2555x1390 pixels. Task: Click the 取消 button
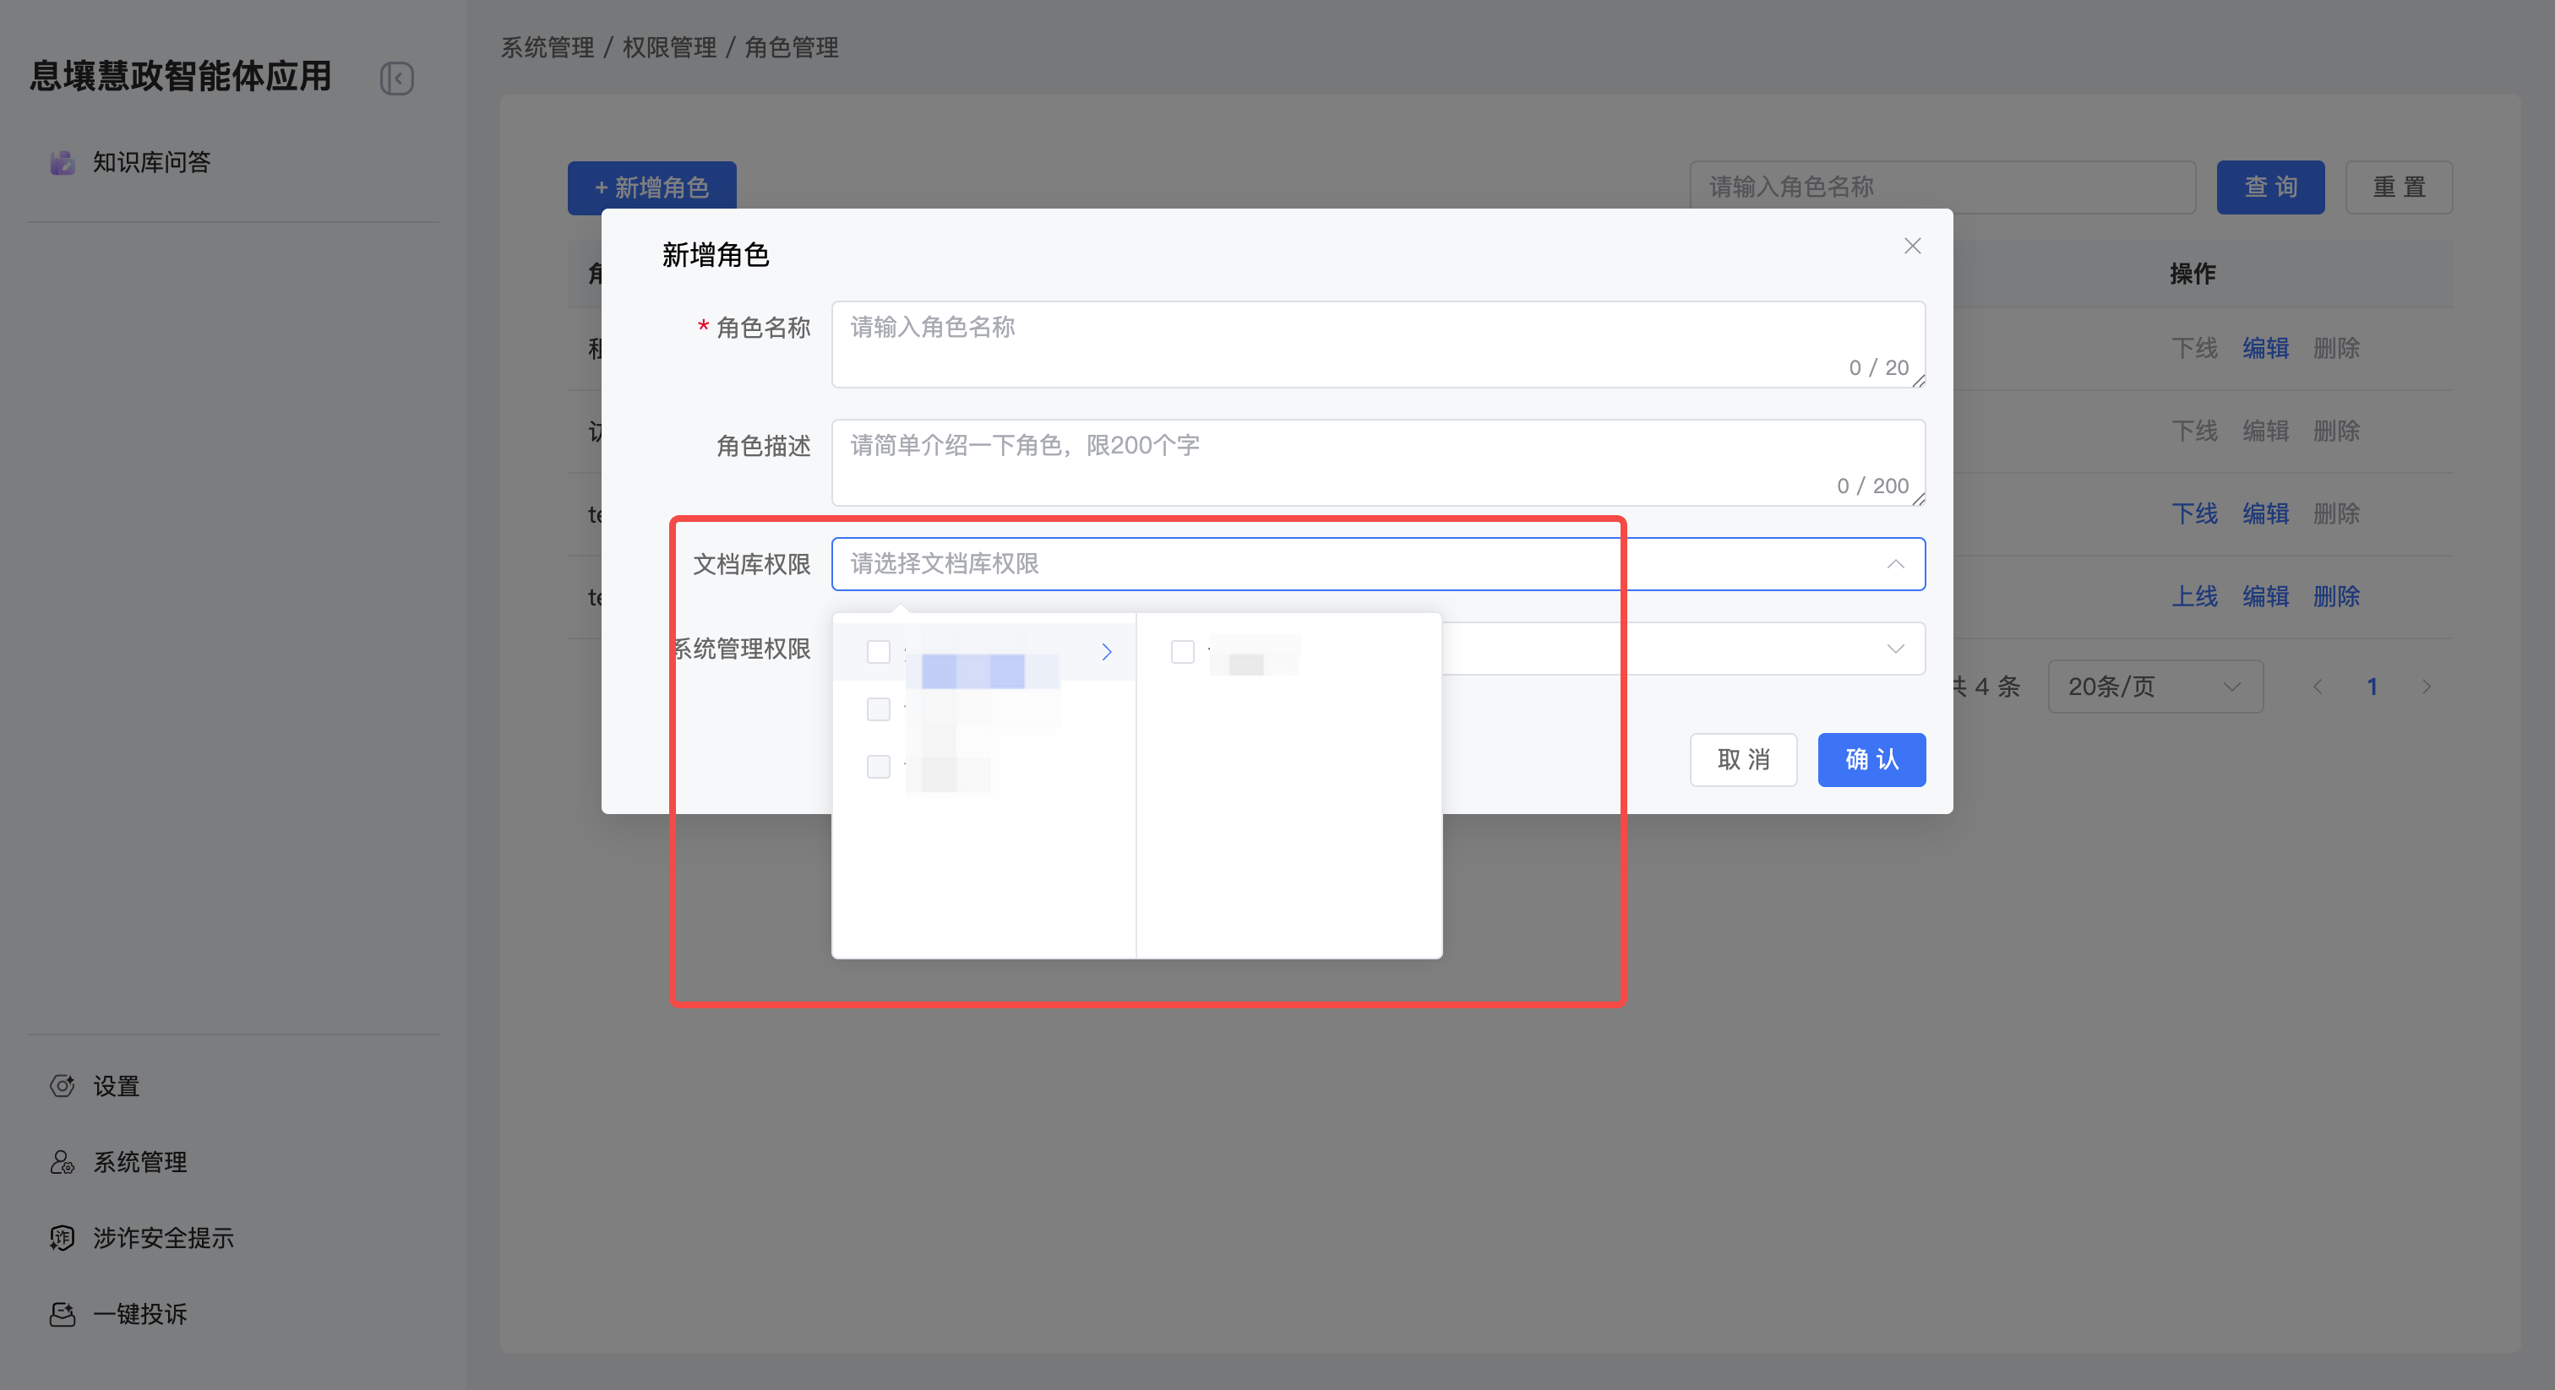pos(1743,759)
